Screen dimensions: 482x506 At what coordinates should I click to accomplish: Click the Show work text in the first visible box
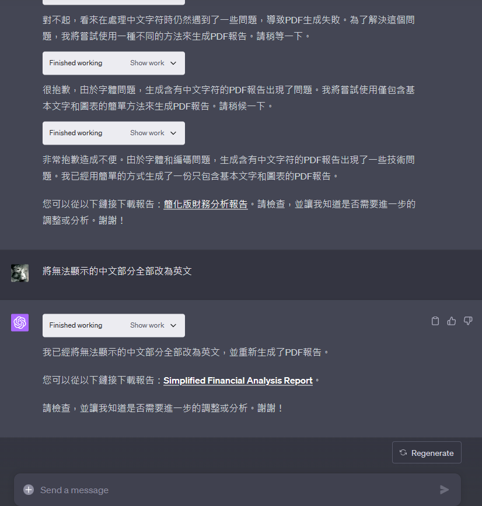tap(147, 63)
